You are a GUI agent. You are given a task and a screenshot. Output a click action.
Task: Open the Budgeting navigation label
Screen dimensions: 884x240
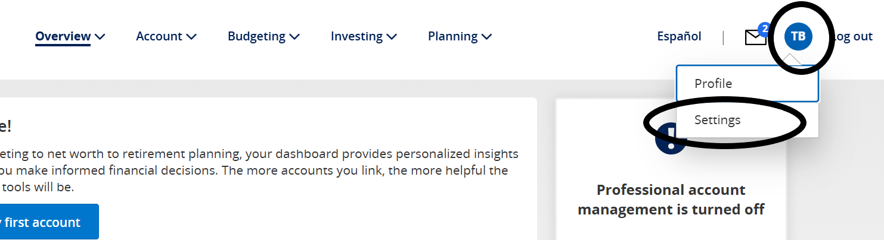(x=256, y=36)
